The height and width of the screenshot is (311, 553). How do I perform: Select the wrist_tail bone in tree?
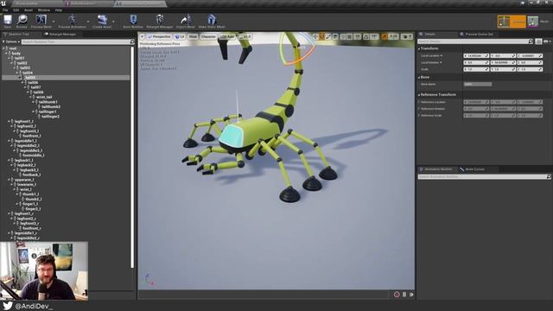pos(44,97)
